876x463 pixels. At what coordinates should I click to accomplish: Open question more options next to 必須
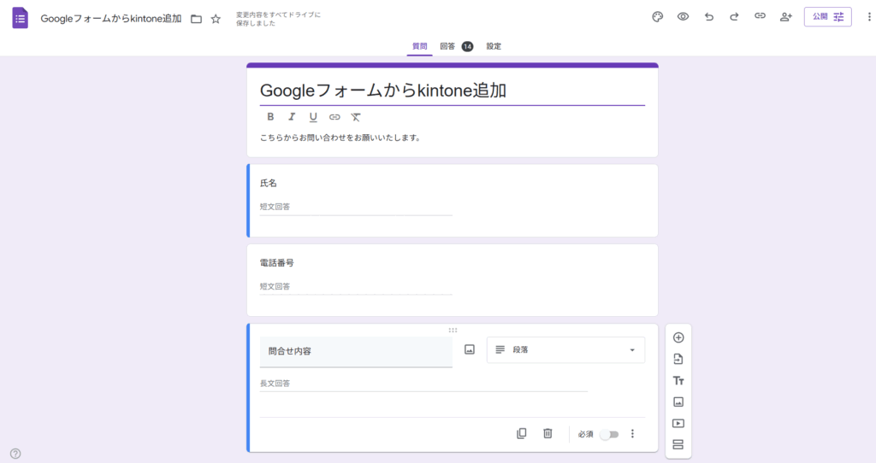632,433
